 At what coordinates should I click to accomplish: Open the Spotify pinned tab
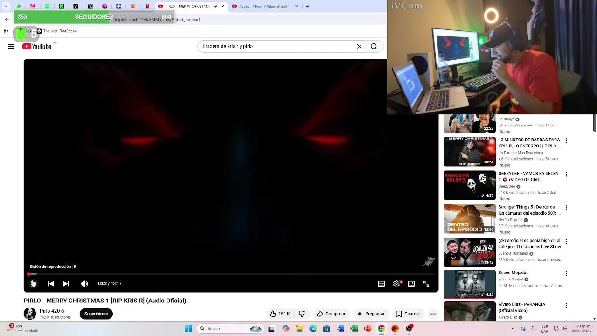point(47,6)
